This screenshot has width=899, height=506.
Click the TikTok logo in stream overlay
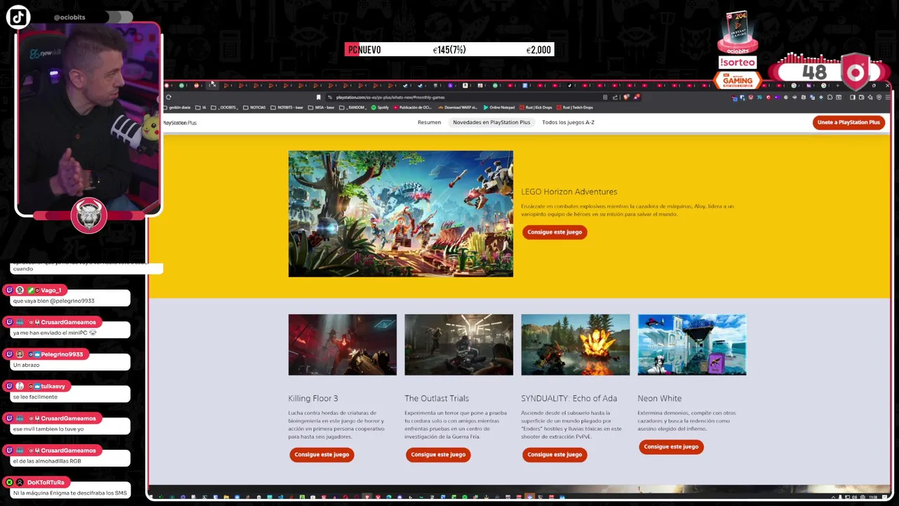(x=18, y=18)
